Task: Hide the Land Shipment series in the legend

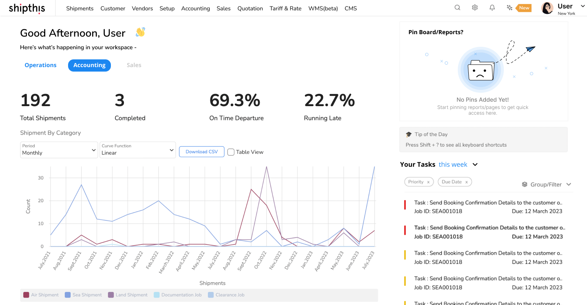Action: point(128,295)
